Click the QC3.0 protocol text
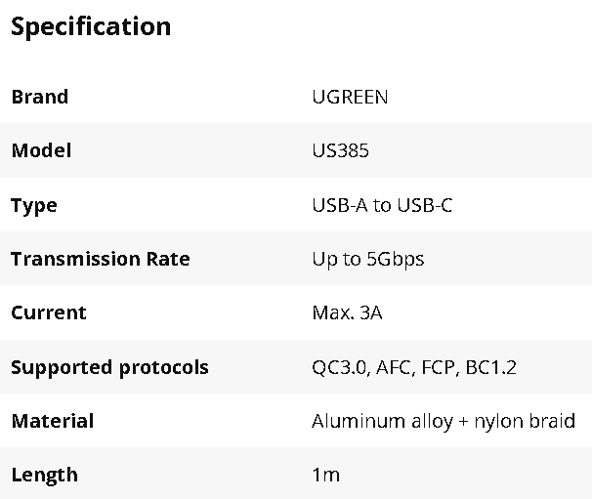 point(339,367)
